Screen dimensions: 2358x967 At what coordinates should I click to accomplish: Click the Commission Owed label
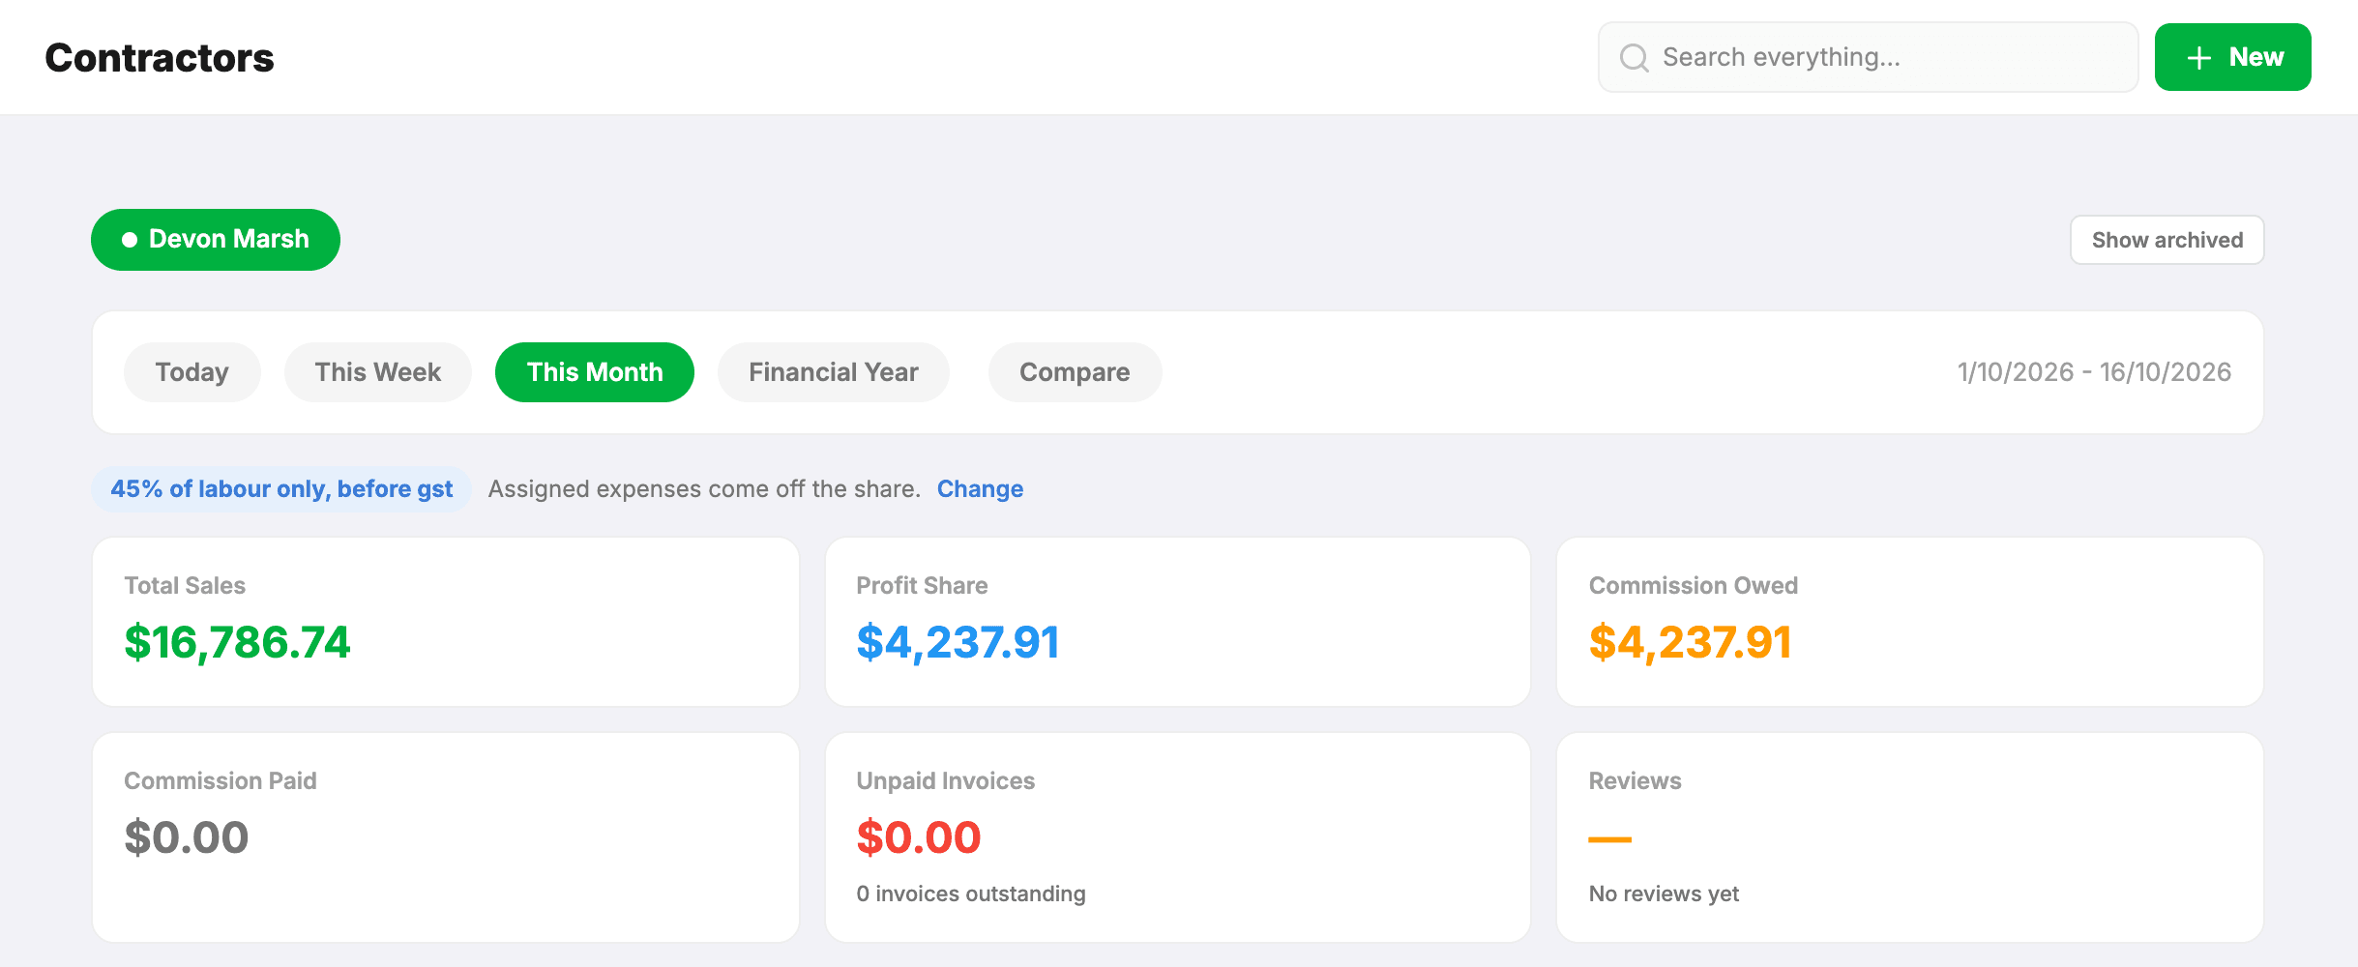pos(1693,585)
